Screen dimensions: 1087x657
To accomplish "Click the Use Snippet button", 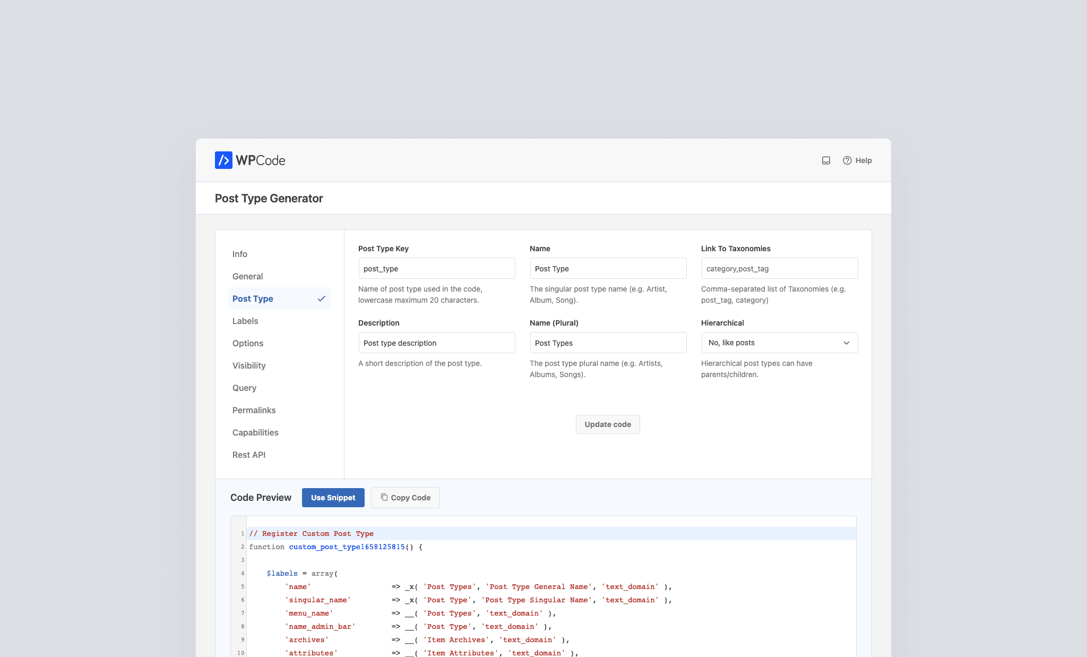I will point(333,498).
